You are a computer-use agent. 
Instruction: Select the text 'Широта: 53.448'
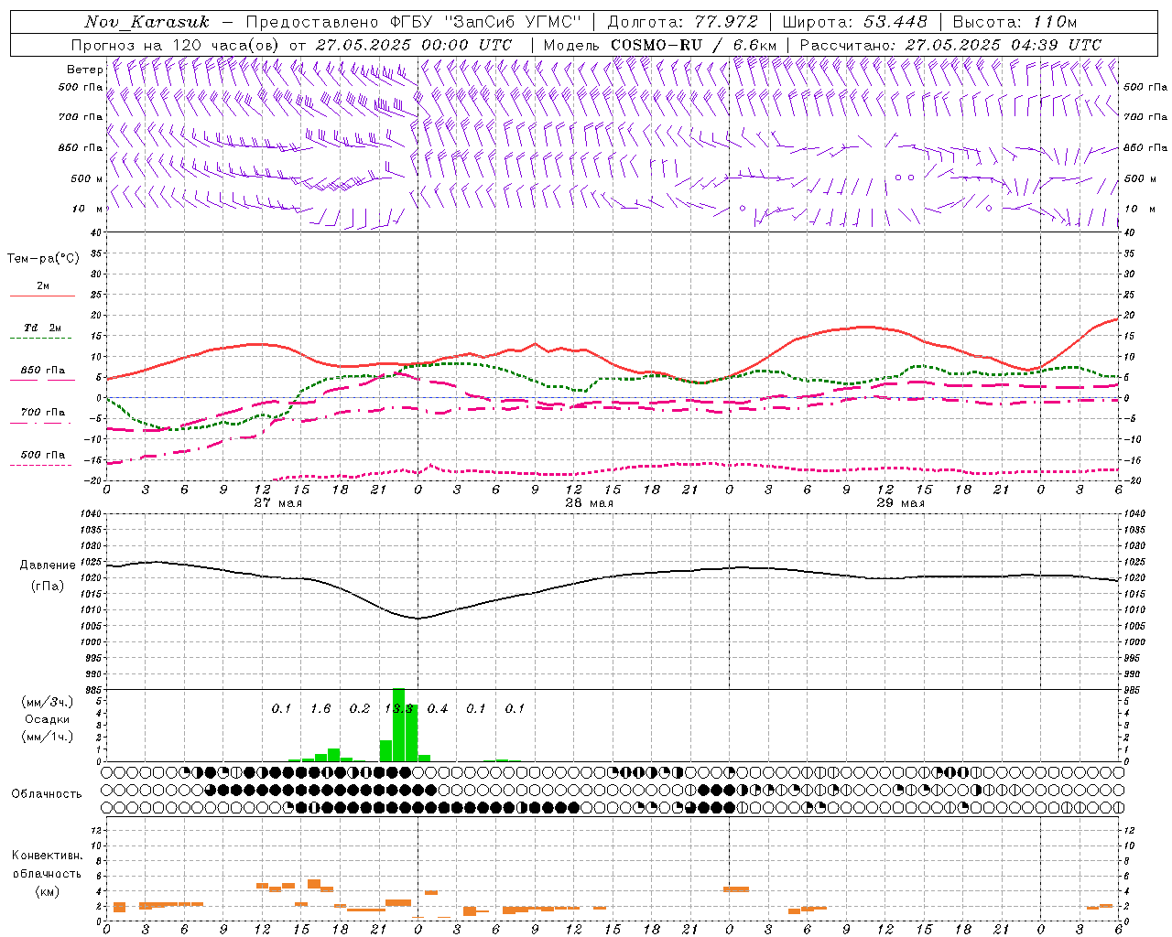(x=854, y=22)
